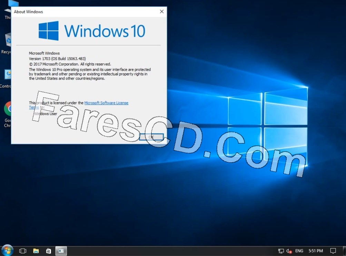Click the 'Microsoft Windows' text line
Screen dimensions: 346x256
click(x=45, y=53)
